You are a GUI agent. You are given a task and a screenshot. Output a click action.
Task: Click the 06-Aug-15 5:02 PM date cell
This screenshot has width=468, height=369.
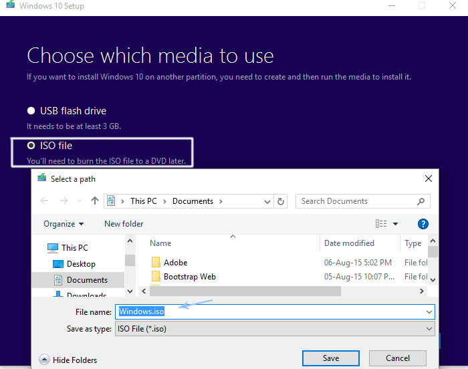tap(358, 263)
